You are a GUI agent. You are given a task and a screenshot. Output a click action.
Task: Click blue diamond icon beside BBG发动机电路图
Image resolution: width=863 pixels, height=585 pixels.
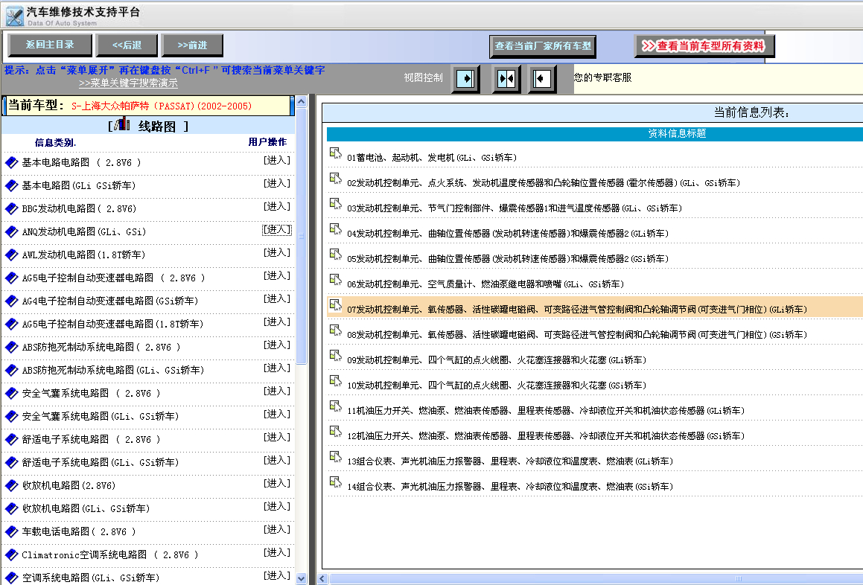pos(12,208)
